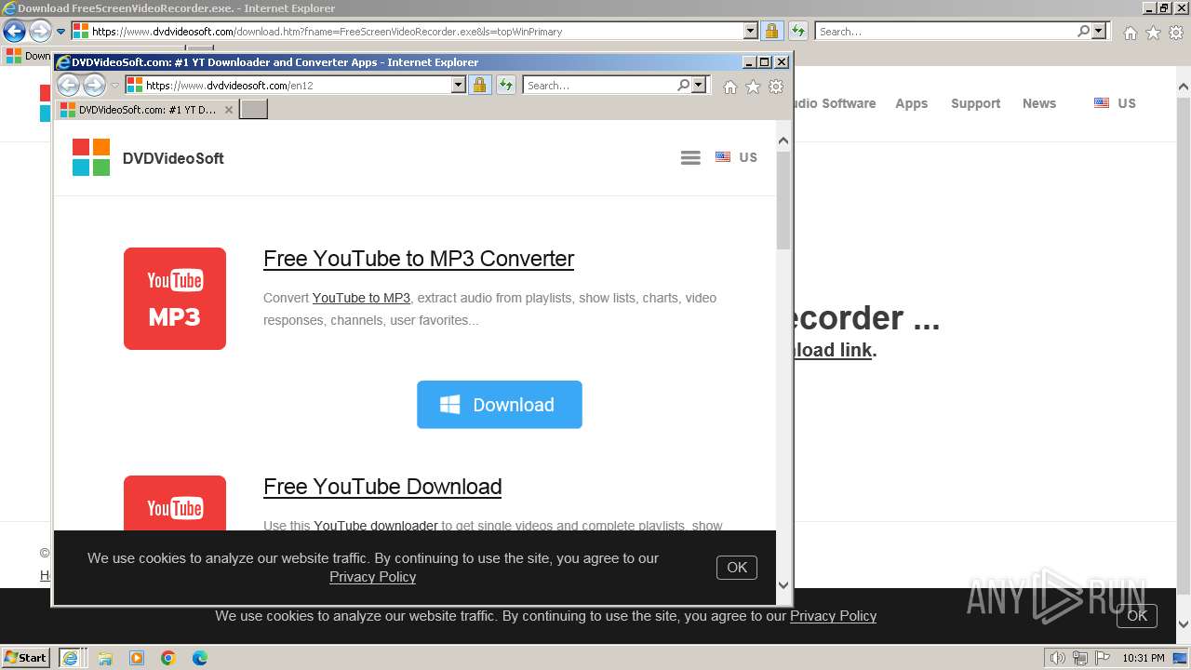Viewport: 1191px width, 670px height.
Task: Go back in the front DVDVideoSoft popup window
Action: click(x=69, y=86)
